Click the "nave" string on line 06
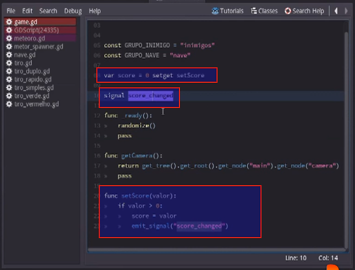This screenshot has width=355, height=270. click(x=180, y=55)
